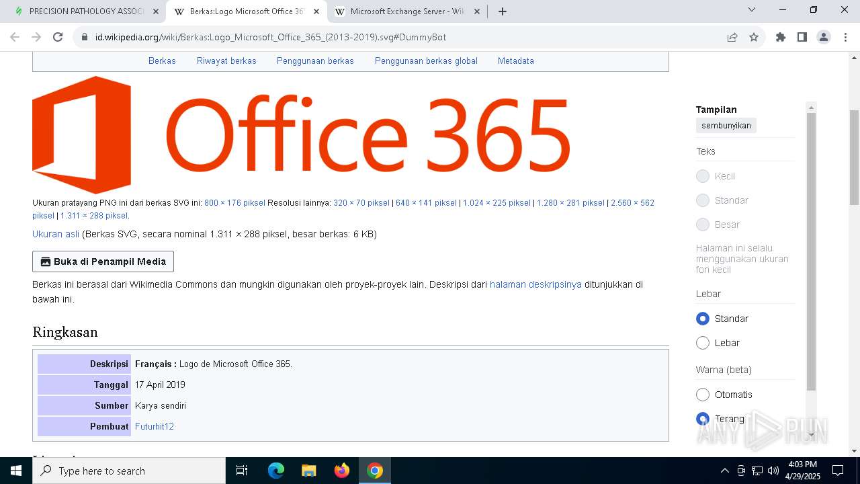Launch Microsoft Edge from taskbar

[276, 471]
